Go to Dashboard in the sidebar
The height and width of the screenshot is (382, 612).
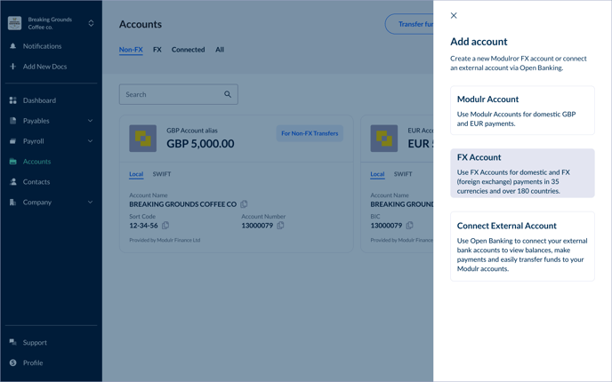(39, 100)
